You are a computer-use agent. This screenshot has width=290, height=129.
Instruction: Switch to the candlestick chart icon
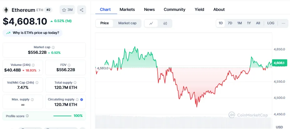(165, 23)
